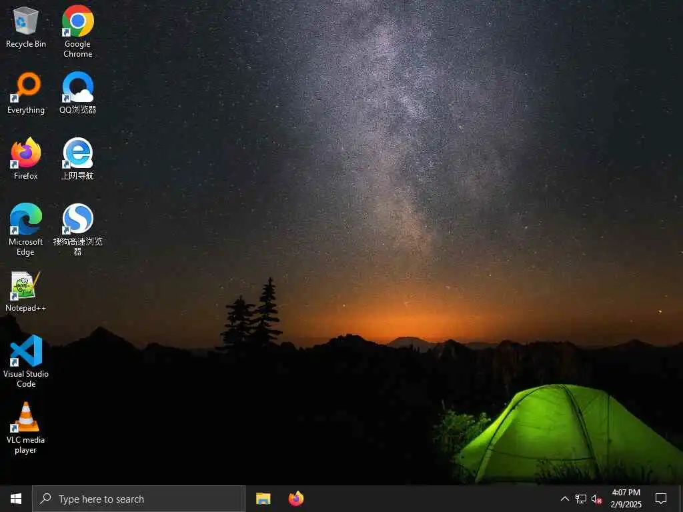
Task: Select the Recycle Bin desktop icon
Action: [x=26, y=27]
